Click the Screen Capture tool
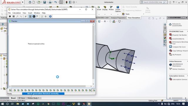 (x=118, y=9)
